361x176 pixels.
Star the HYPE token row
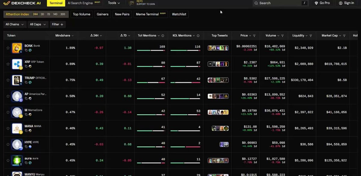pyautogui.click(x=8, y=144)
